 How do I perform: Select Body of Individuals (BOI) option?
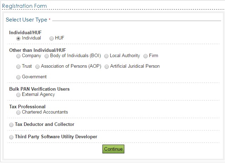pyautogui.click(x=47, y=56)
